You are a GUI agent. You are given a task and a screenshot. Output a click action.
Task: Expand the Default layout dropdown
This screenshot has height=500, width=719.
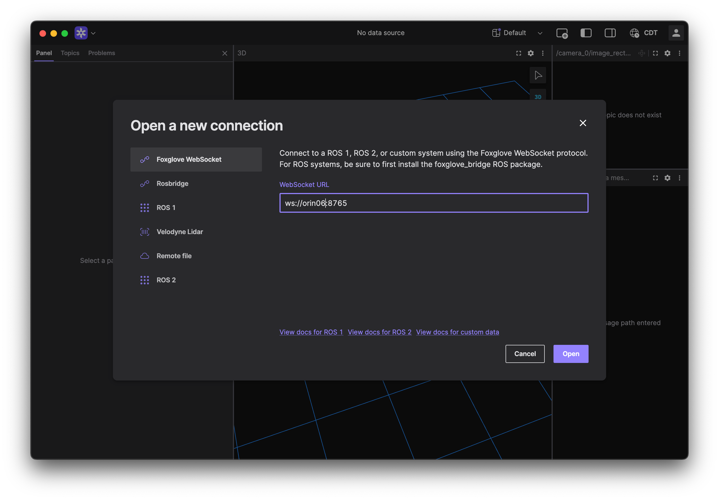click(540, 33)
